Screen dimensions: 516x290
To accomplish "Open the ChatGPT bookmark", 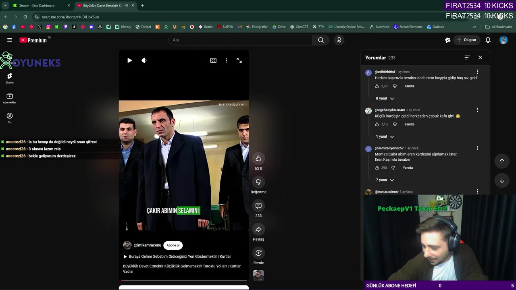I will pos(299,27).
